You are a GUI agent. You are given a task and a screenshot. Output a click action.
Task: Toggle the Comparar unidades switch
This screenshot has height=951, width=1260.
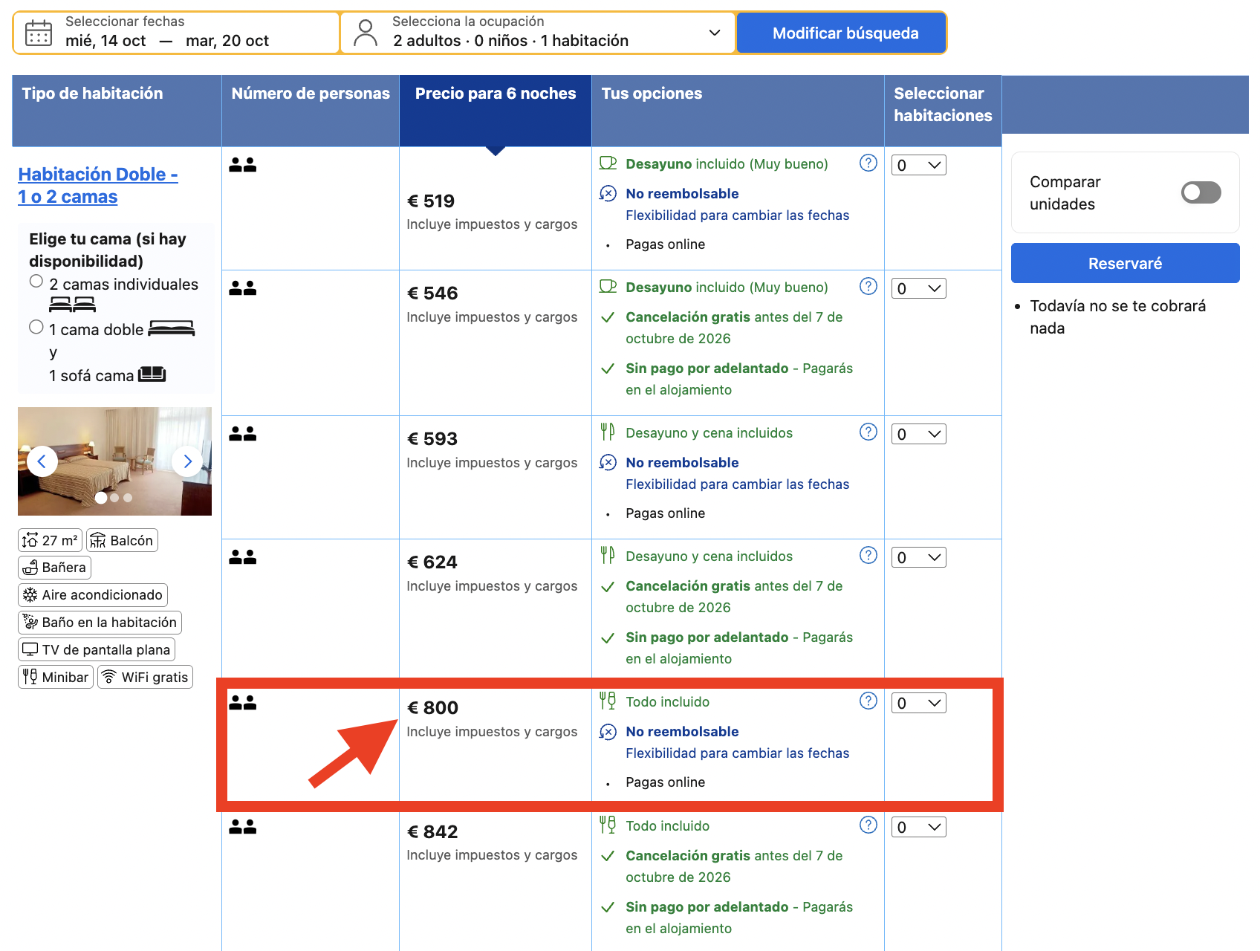click(x=1201, y=192)
